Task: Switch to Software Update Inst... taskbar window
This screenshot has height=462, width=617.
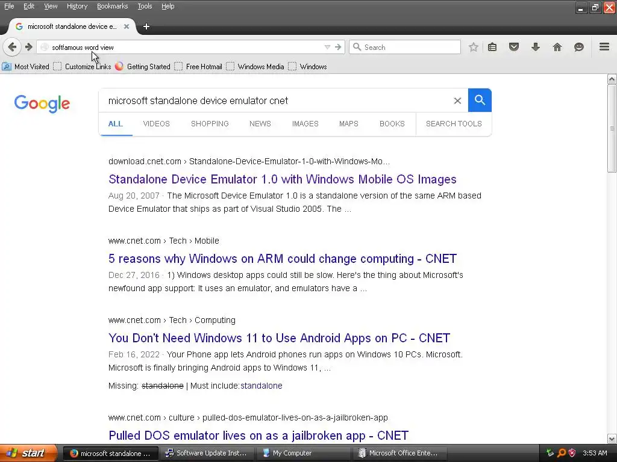Action: click(207, 453)
